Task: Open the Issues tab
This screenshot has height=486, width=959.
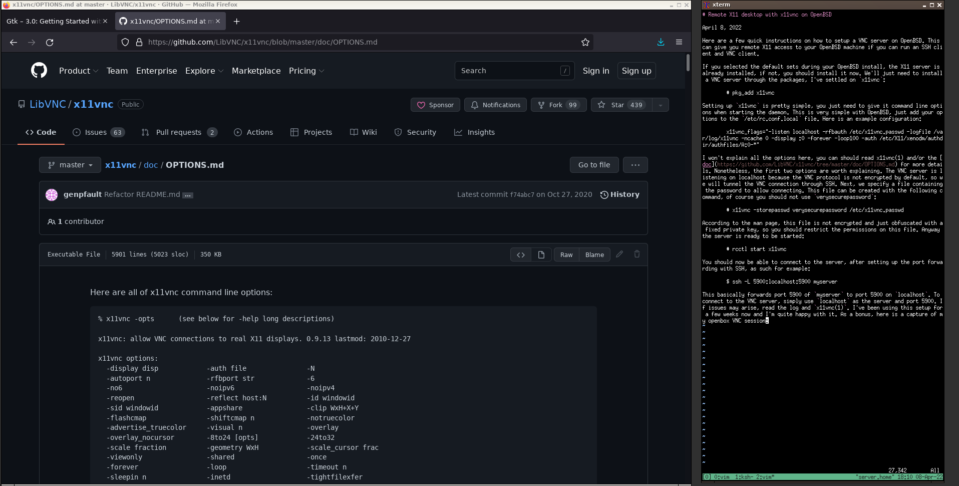Action: [99, 132]
